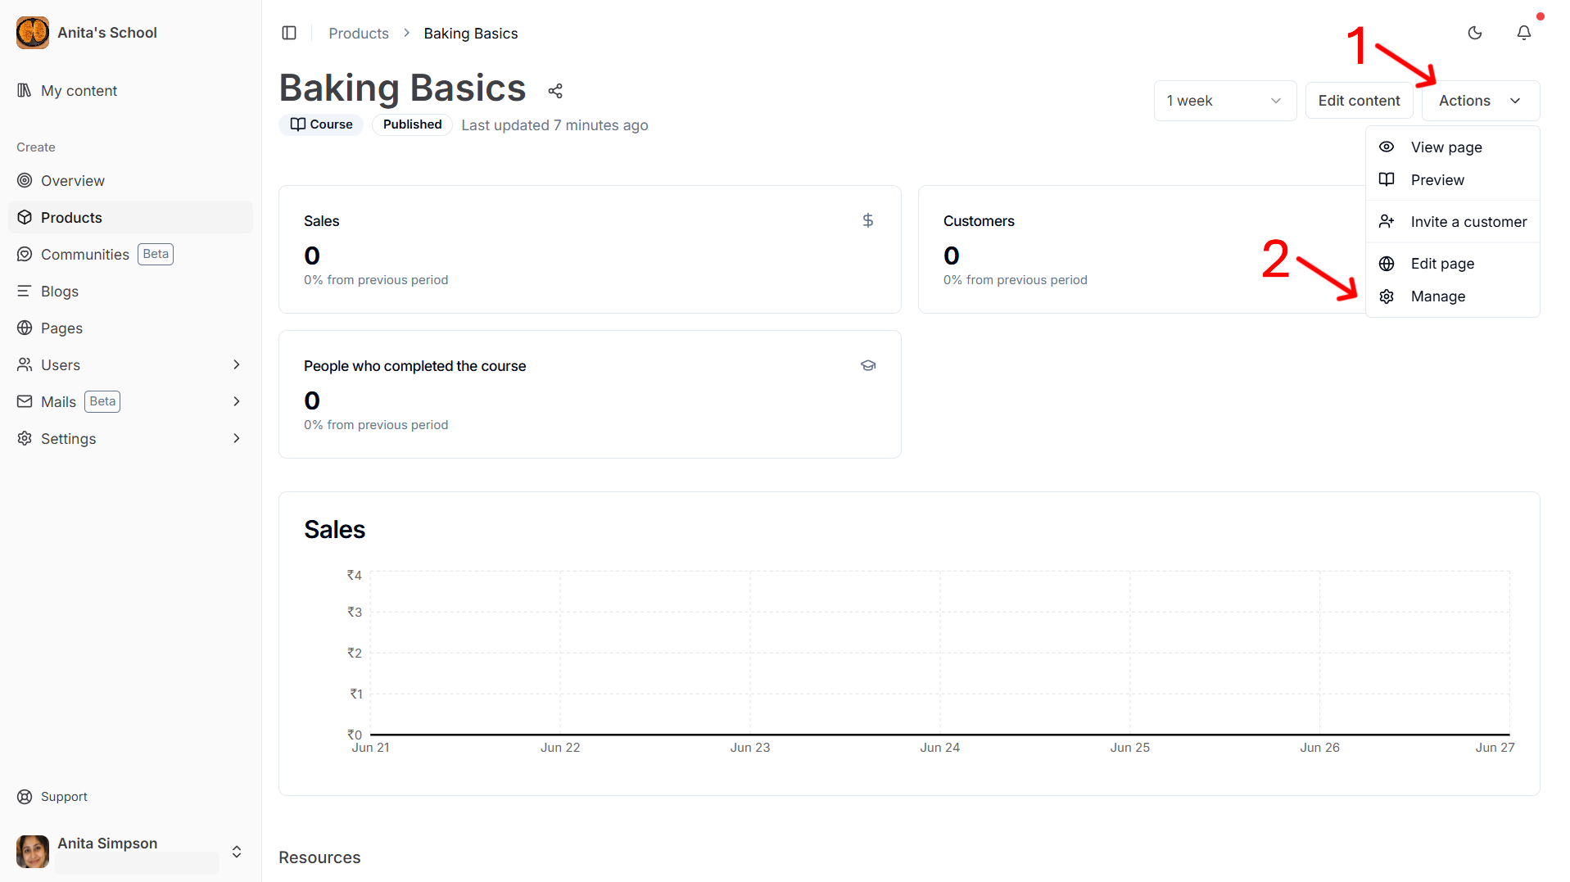Toggle the sidebar panel icon
This screenshot has width=1570, height=882.
click(289, 33)
